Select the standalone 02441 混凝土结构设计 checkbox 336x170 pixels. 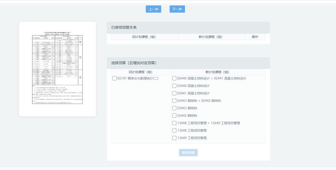174,93
